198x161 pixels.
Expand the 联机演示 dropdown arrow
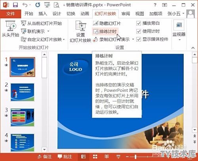[48, 31]
